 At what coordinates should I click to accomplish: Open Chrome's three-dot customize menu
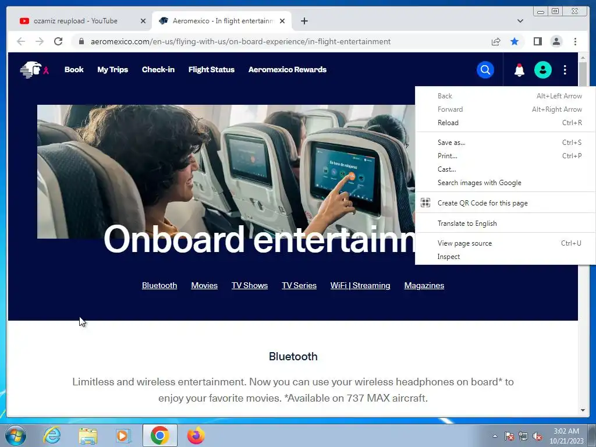(575, 41)
